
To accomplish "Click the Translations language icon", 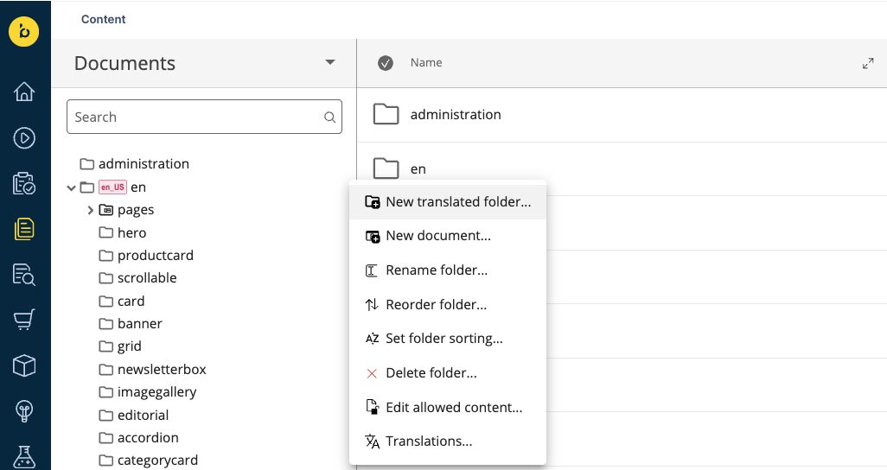I will point(373,441).
